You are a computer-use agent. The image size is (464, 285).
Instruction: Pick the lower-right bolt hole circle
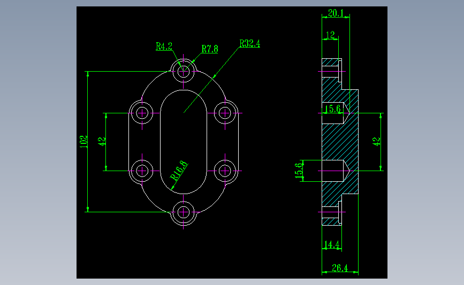[225, 171]
